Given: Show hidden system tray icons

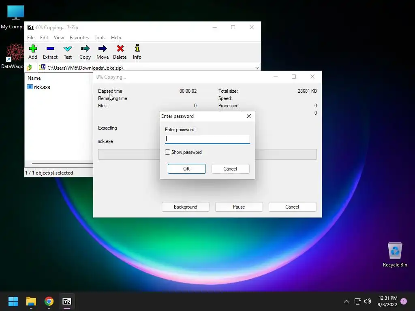Looking at the screenshot, I should point(346,301).
